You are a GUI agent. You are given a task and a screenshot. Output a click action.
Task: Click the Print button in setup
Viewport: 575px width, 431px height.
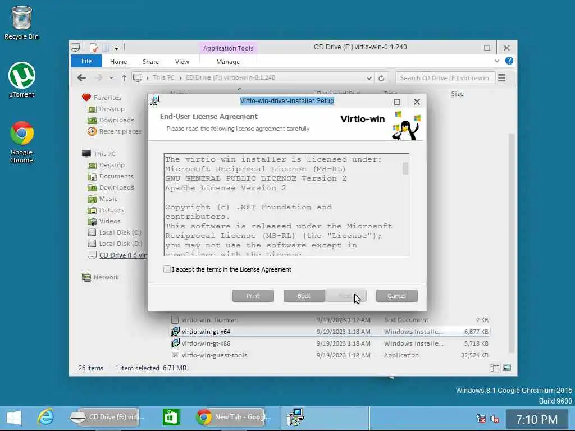tap(253, 296)
